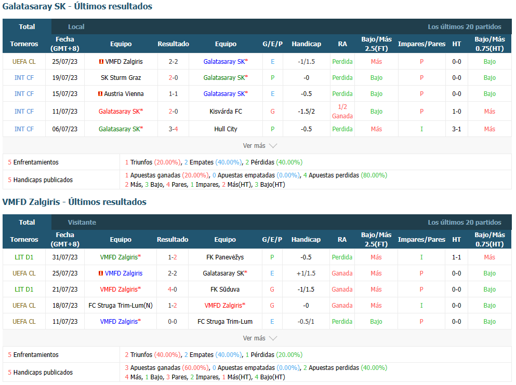This screenshot has width=516, height=385.
Task: Open SK Sturm Graz team page
Action: point(121,78)
